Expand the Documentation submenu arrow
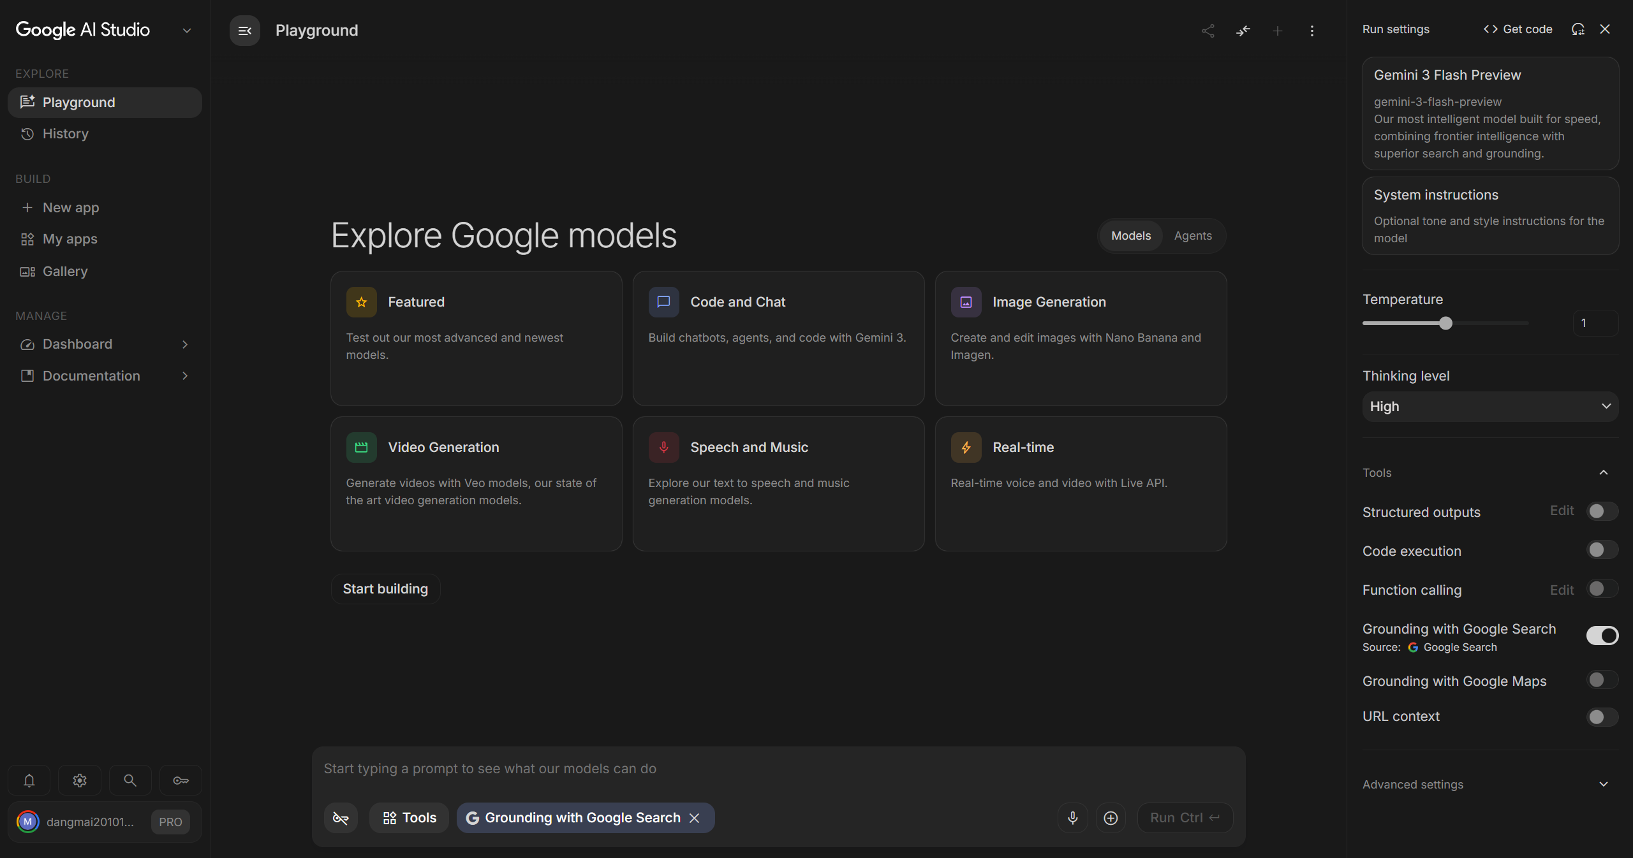The width and height of the screenshot is (1633, 858). point(185,376)
